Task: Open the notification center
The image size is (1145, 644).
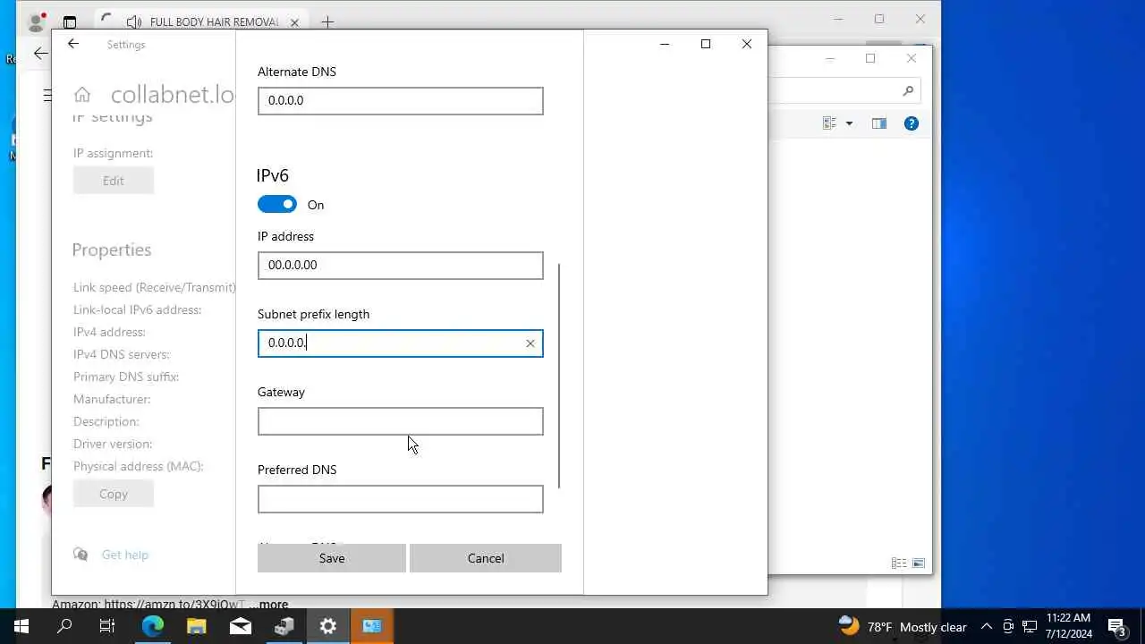Action: (1116, 626)
